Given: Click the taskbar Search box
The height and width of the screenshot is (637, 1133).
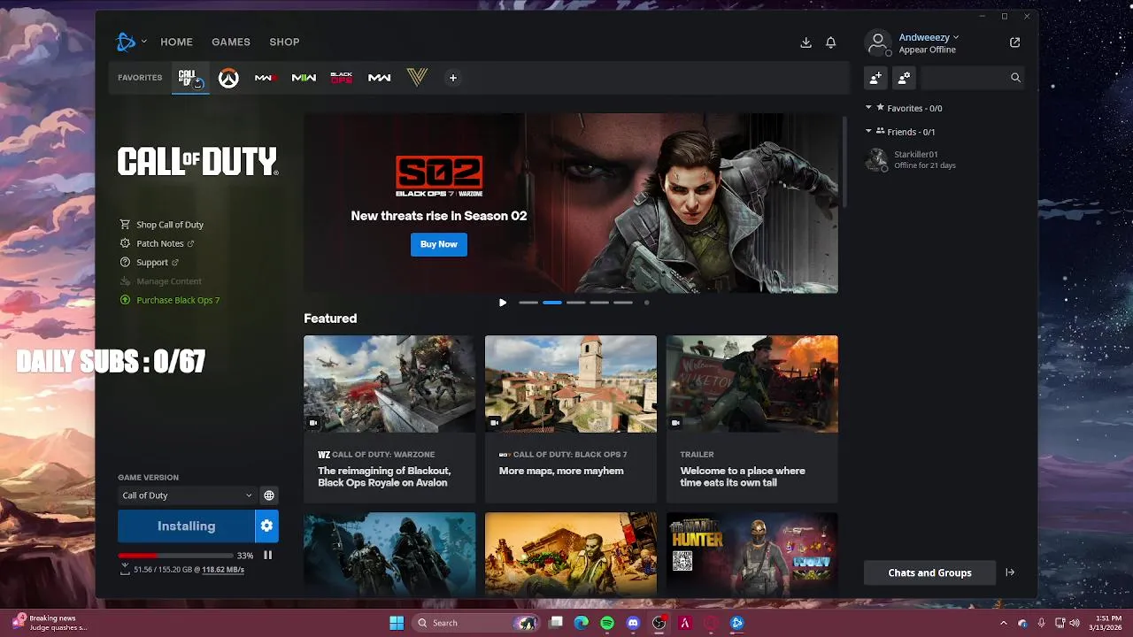Looking at the screenshot, I should (476, 623).
